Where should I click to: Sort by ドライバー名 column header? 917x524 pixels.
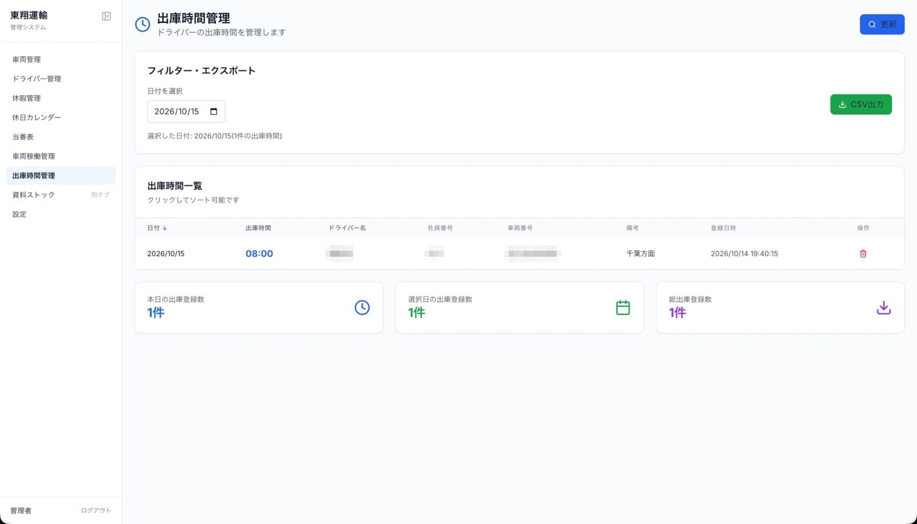click(x=347, y=228)
